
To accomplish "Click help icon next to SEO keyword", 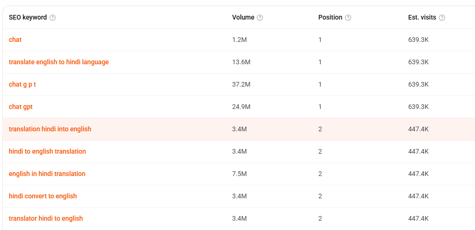I will pyautogui.click(x=53, y=18).
